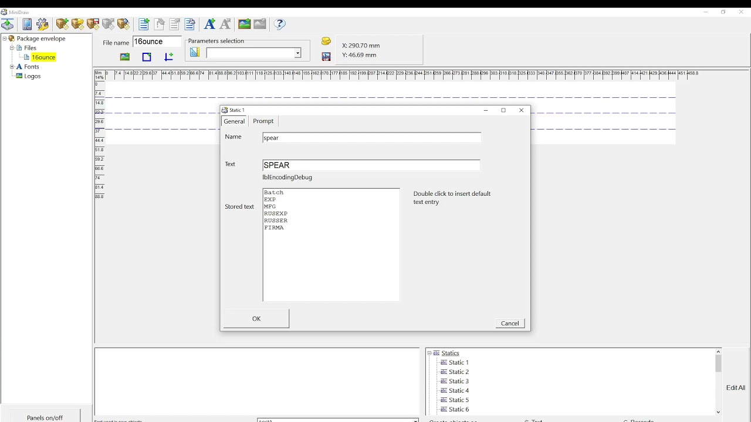The height and width of the screenshot is (422, 751).
Task: Click the blue square frame icon
Action: click(x=147, y=57)
